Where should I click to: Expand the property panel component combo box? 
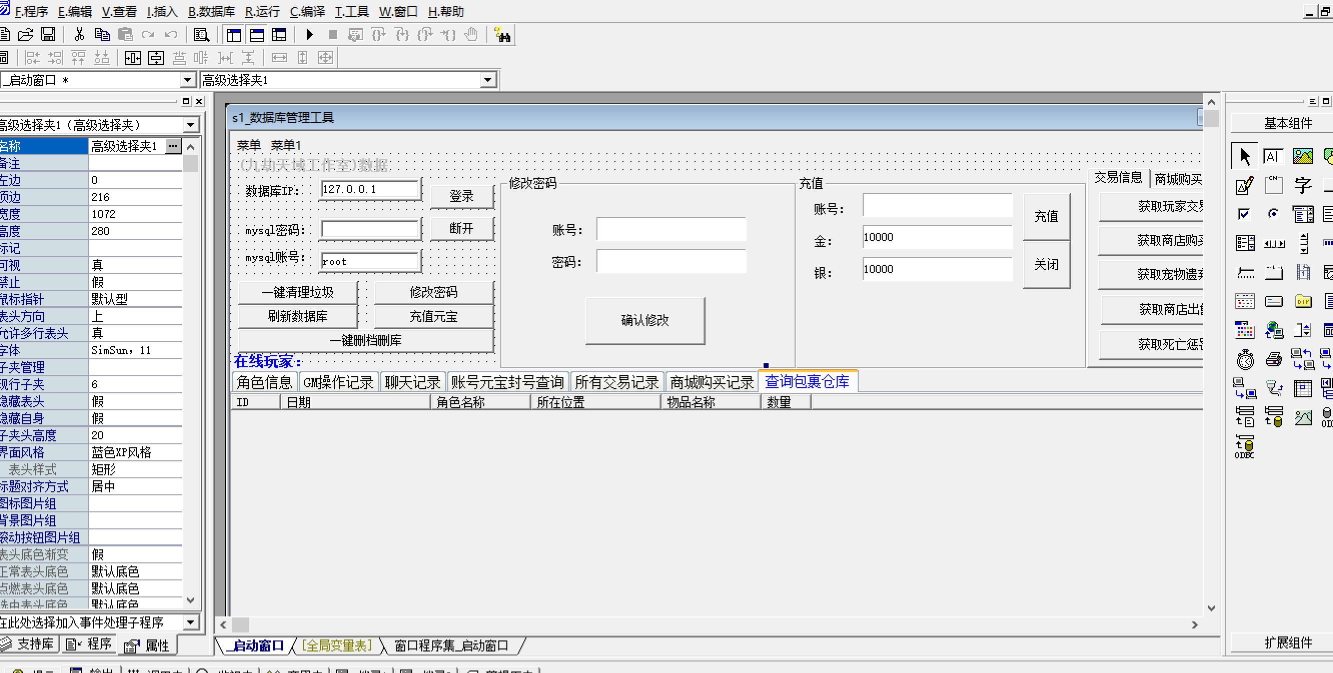pyautogui.click(x=191, y=125)
